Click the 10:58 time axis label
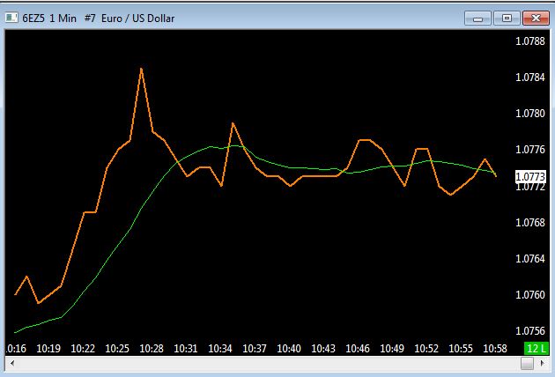The width and height of the screenshot is (555, 377). coord(495,349)
